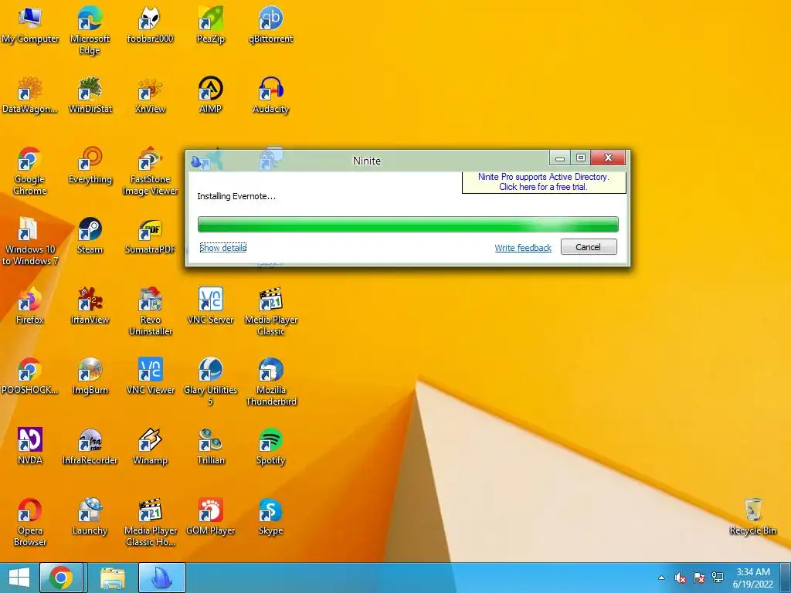
Task: Open the Windows Start button
Action: click(x=19, y=578)
